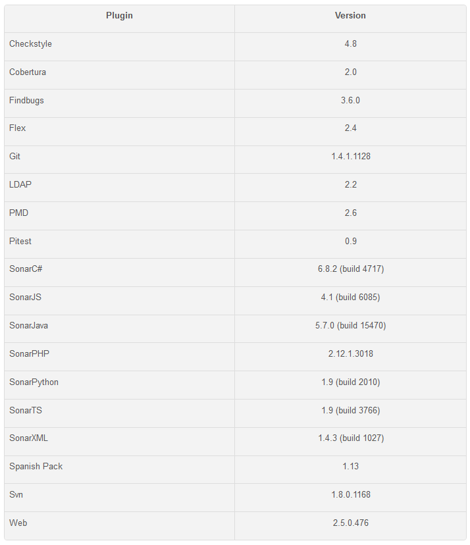Click the SonarJava plugin entry
The width and height of the screenshot is (470, 545).
click(x=28, y=326)
